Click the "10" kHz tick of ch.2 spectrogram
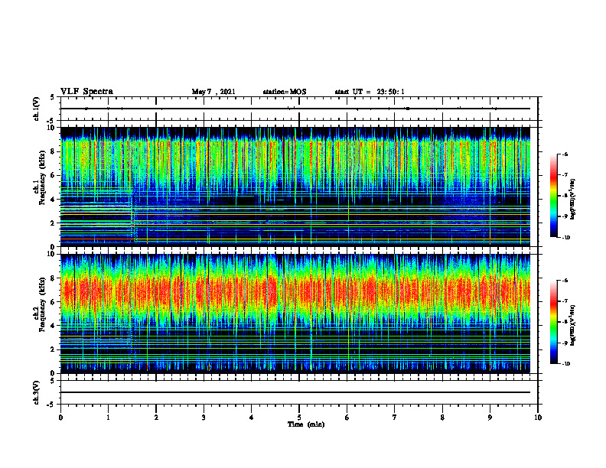Image resolution: width=606 pixels, height=468 pixels. (53, 254)
